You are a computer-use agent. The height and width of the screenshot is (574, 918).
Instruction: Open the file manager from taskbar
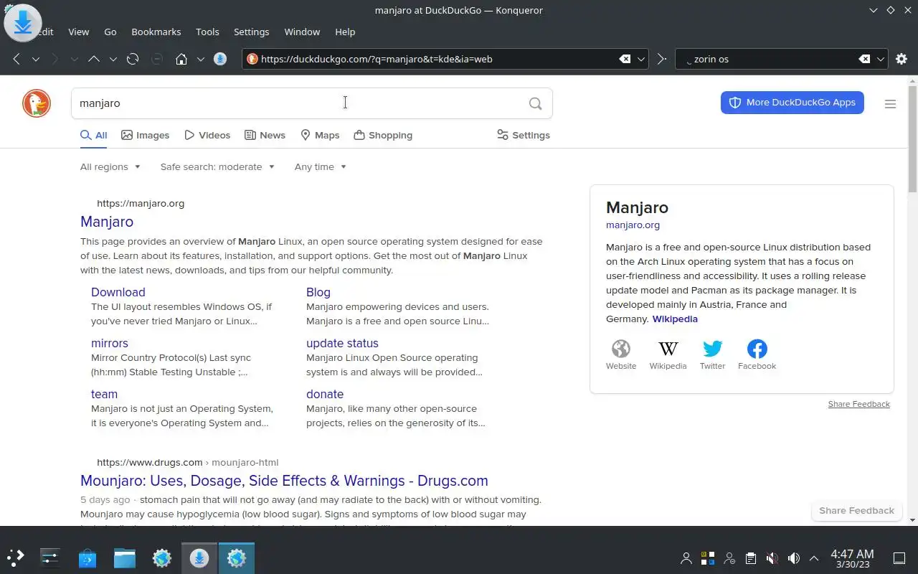point(125,557)
